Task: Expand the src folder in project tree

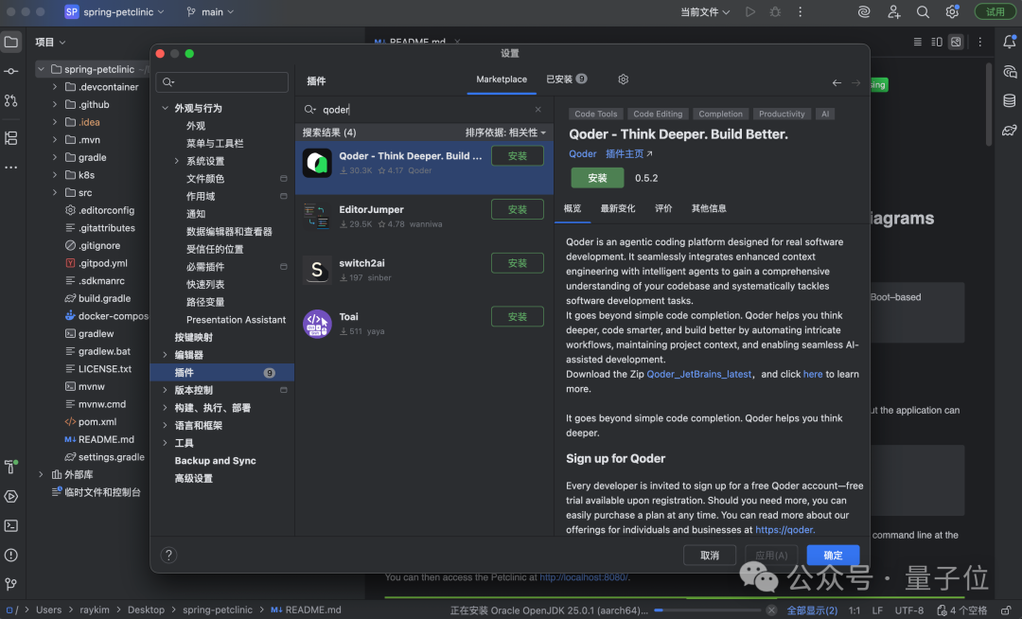Action: tap(56, 193)
